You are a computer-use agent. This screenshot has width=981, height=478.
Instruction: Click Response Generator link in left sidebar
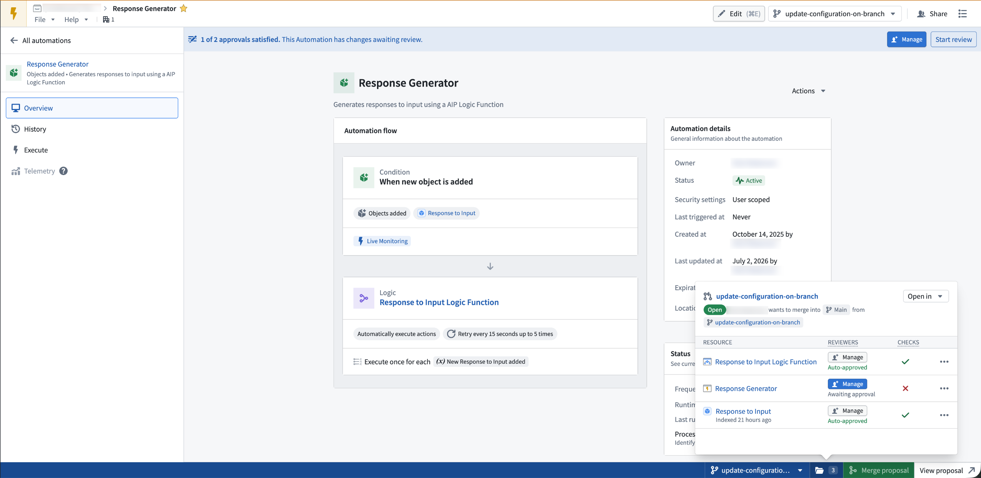click(58, 64)
